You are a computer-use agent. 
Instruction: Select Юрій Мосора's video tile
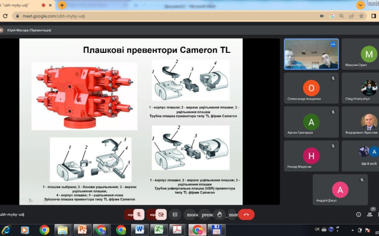[x=311, y=54]
